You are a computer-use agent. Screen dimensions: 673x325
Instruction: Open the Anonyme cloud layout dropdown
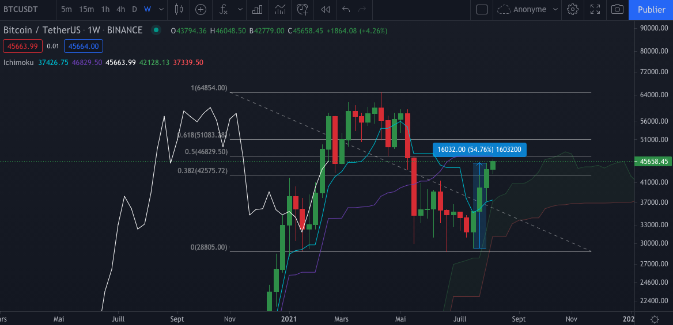click(528, 9)
